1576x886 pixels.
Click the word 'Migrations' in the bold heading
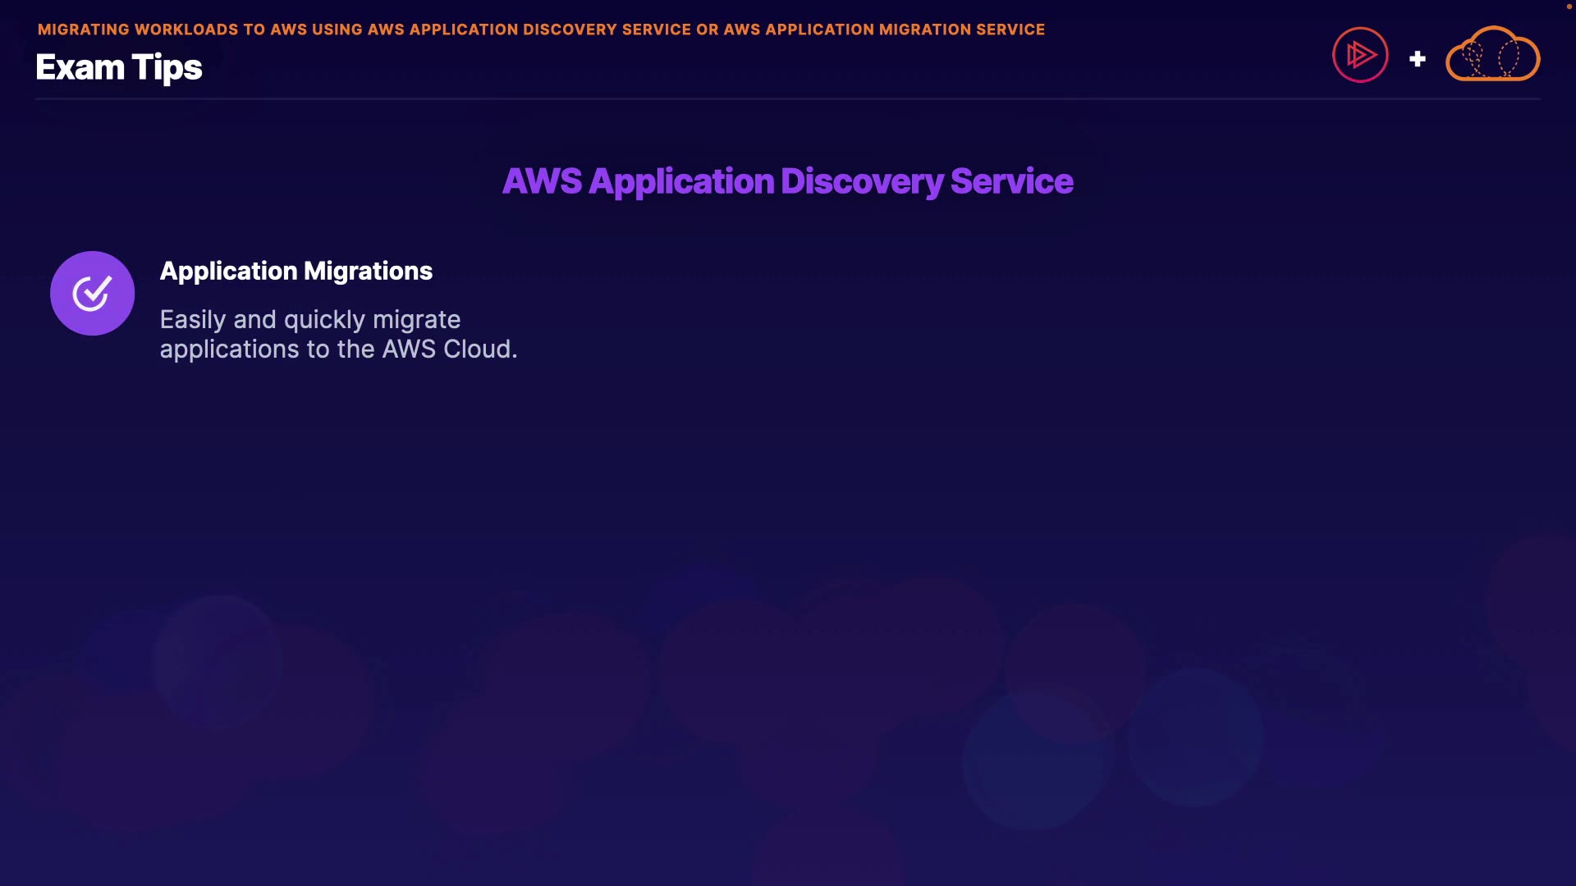point(368,271)
